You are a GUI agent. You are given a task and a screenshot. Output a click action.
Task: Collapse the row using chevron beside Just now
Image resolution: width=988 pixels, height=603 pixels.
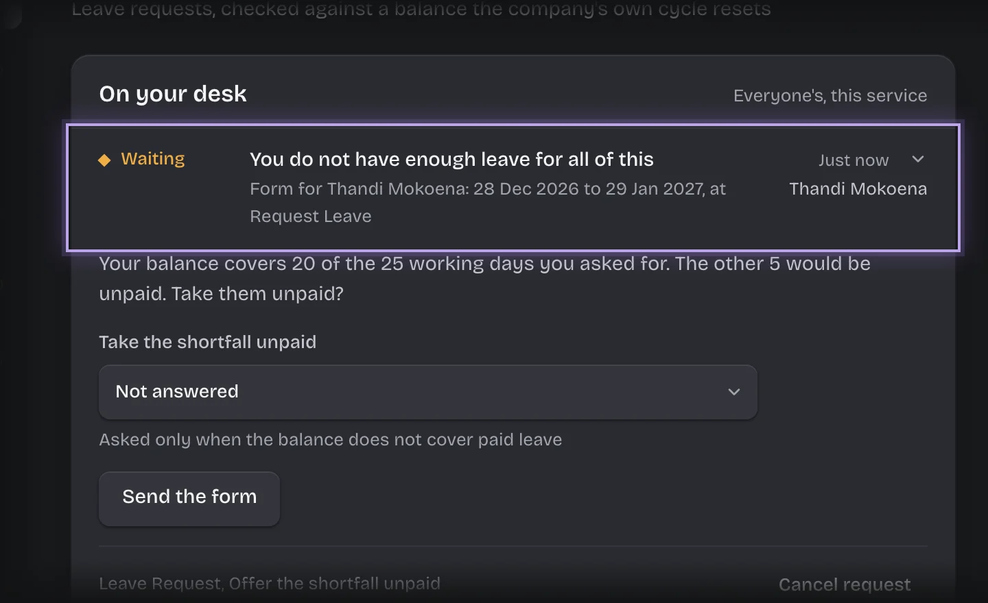(x=918, y=160)
